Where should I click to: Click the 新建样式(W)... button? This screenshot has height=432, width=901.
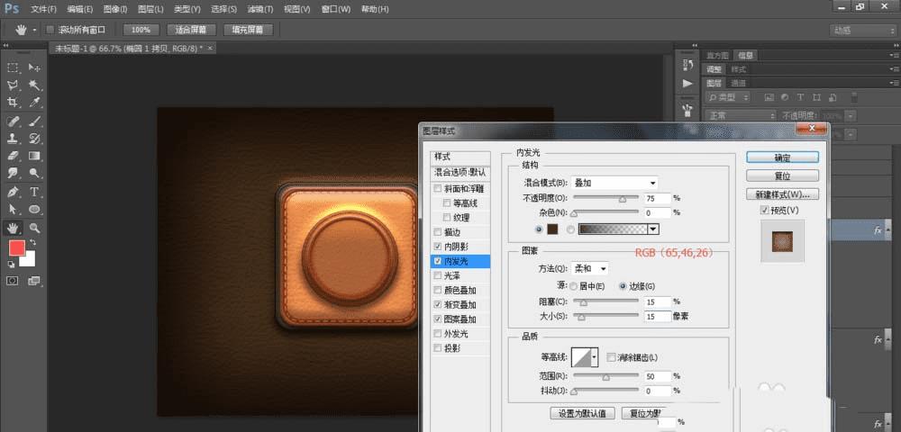click(x=782, y=194)
